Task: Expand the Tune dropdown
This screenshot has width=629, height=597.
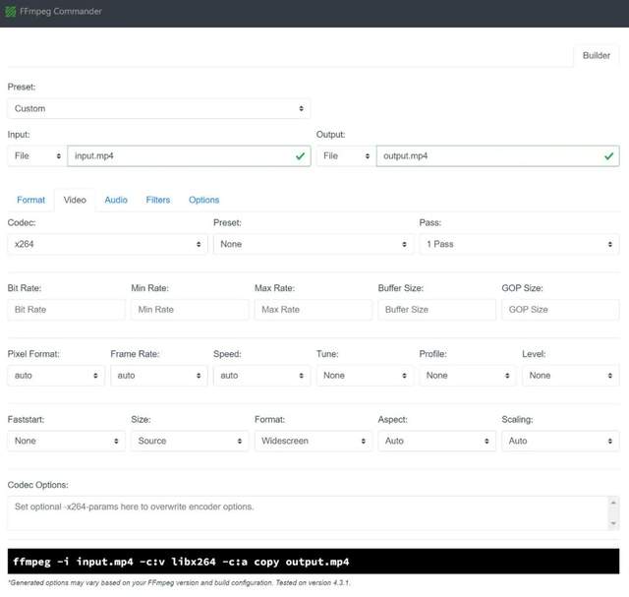Action: click(x=365, y=376)
